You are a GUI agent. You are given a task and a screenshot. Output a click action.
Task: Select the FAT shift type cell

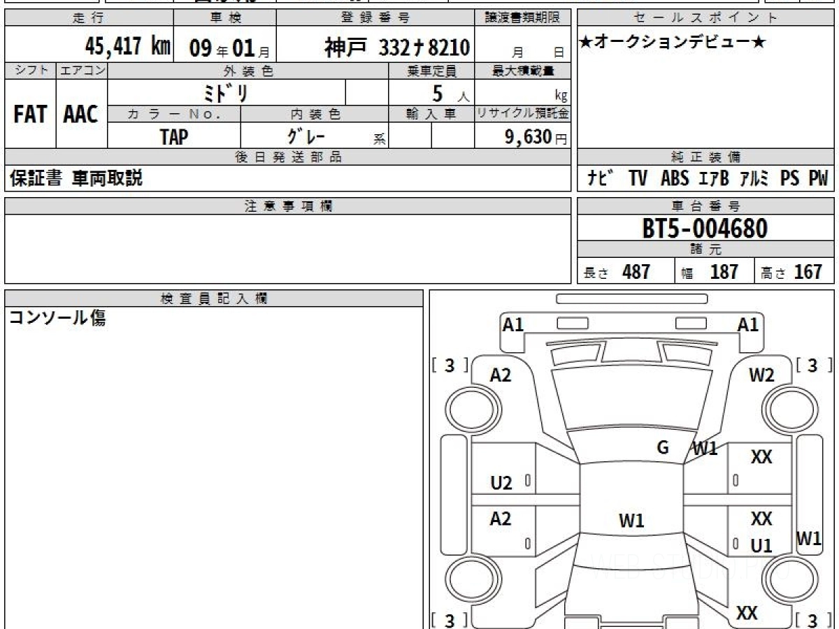click(x=30, y=115)
